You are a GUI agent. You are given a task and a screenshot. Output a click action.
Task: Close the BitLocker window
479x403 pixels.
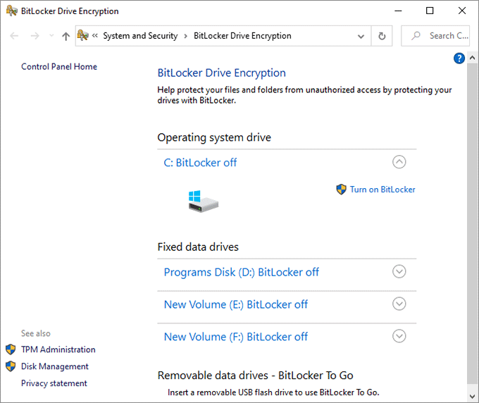pos(462,11)
